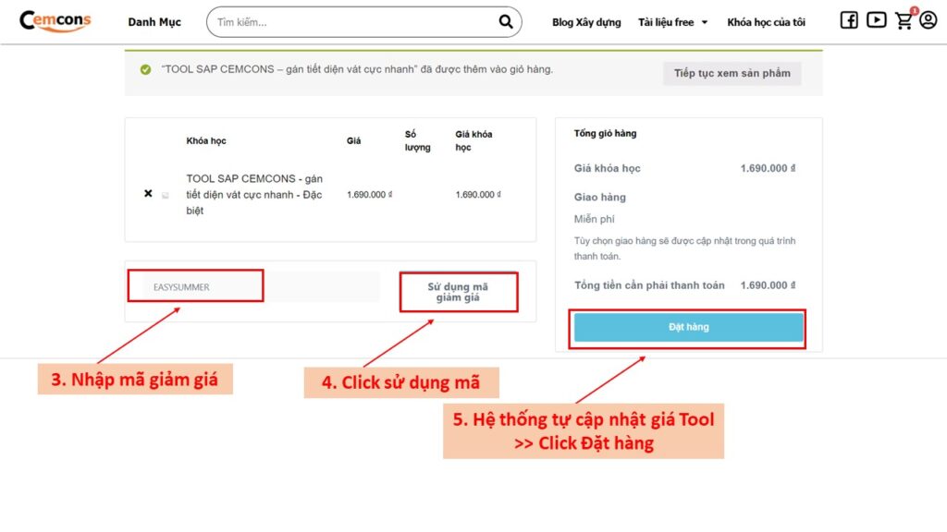Screen dimensions: 947x532
Task: Click the Cemcons logo
Action: click(x=55, y=21)
